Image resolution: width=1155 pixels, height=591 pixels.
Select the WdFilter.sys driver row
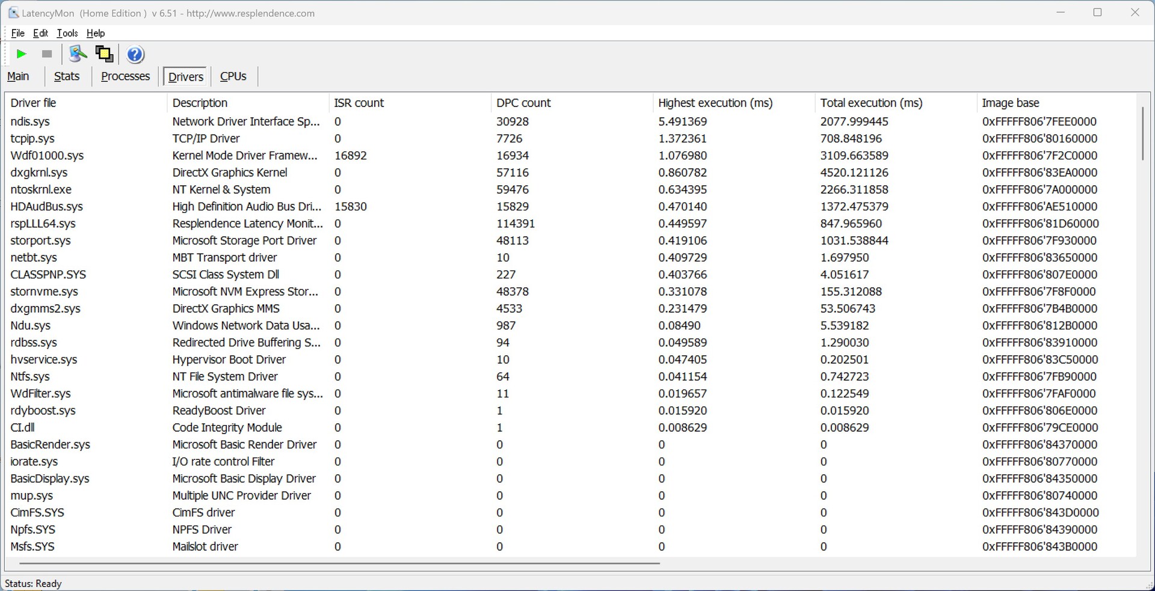coord(570,394)
